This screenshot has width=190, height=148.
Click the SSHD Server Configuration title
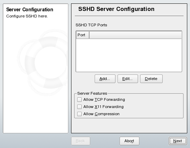pos(116,9)
